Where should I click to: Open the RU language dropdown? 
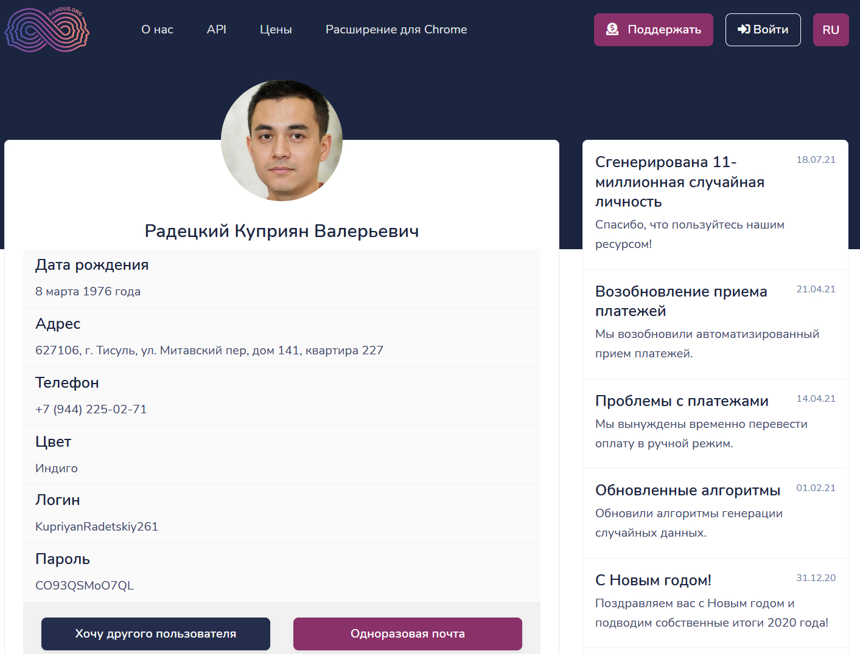coord(830,30)
